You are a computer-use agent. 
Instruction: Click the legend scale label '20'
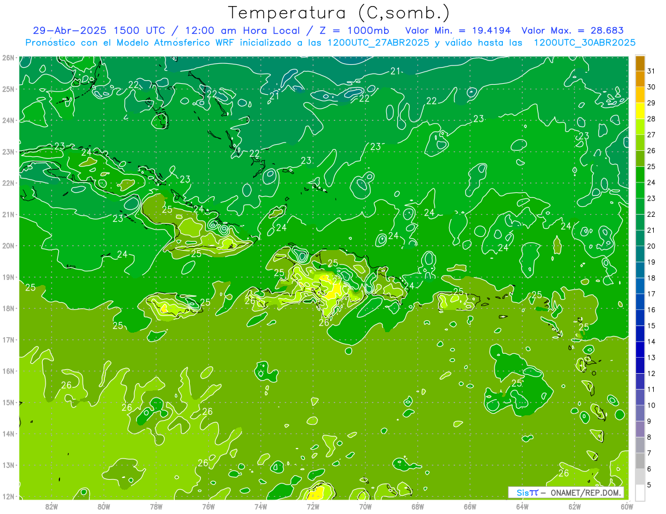(x=652, y=246)
